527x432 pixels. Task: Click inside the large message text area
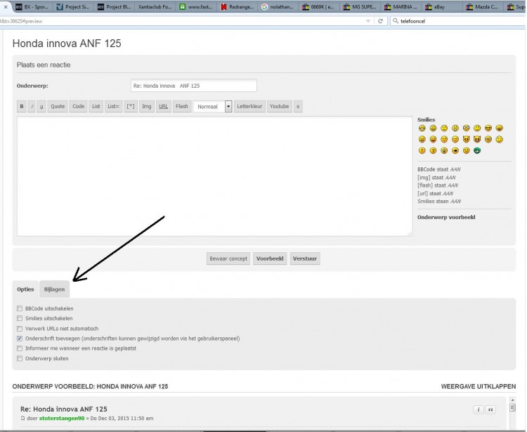214,176
